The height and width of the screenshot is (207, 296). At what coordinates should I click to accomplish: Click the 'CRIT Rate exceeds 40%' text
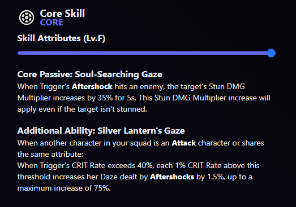112,166
